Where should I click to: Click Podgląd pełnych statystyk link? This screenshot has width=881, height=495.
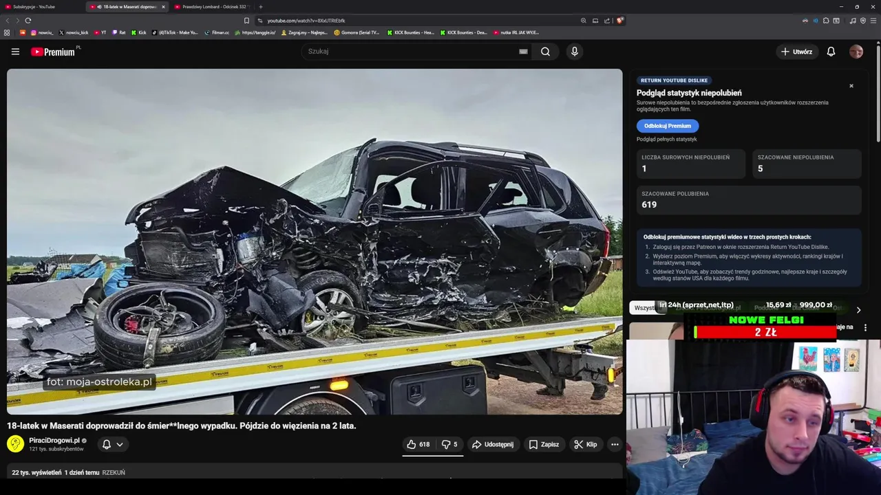(666, 140)
